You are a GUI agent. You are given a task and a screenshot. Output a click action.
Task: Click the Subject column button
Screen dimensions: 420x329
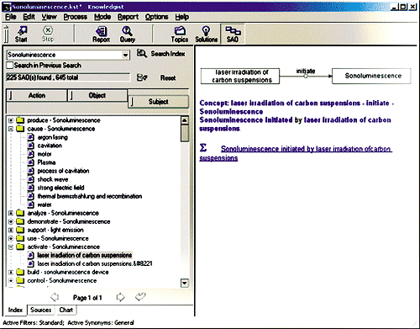click(158, 102)
